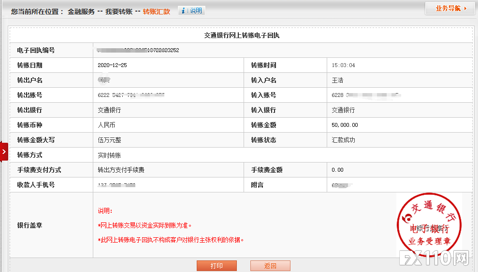Click the 返回 button
Viewport: 478px width, 272px height.
pos(270,266)
